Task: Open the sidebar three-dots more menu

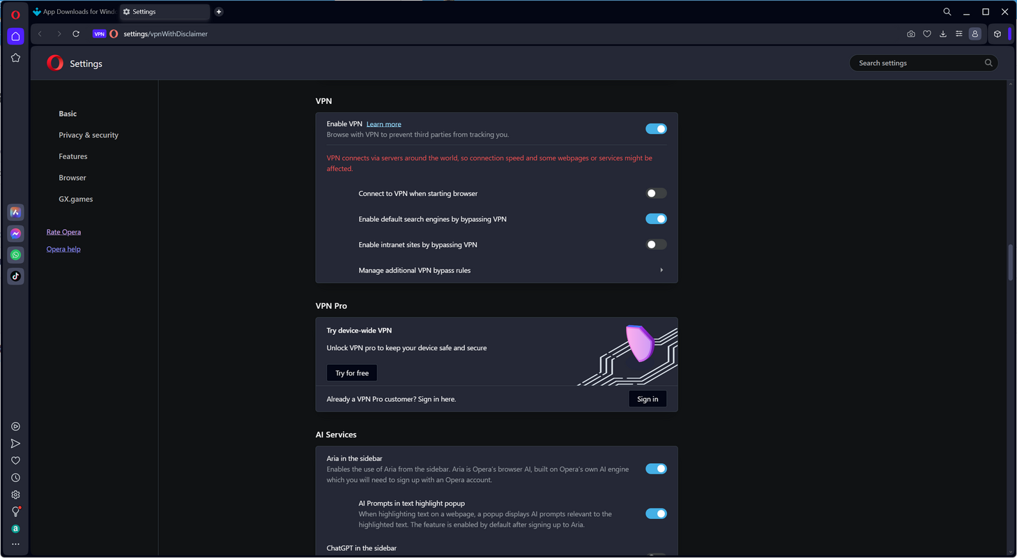Action: click(15, 544)
